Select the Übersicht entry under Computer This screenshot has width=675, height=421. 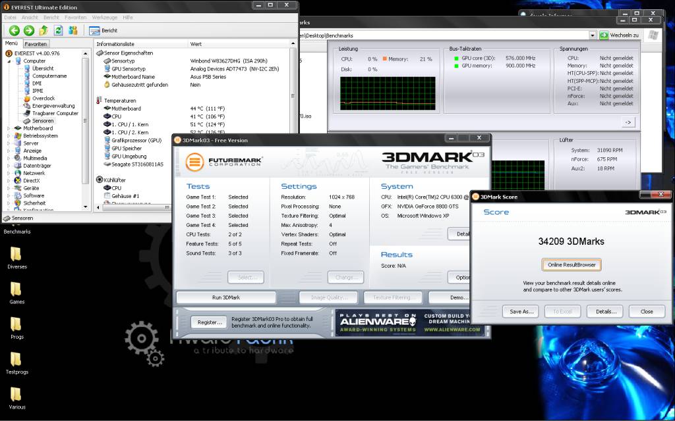(43, 68)
